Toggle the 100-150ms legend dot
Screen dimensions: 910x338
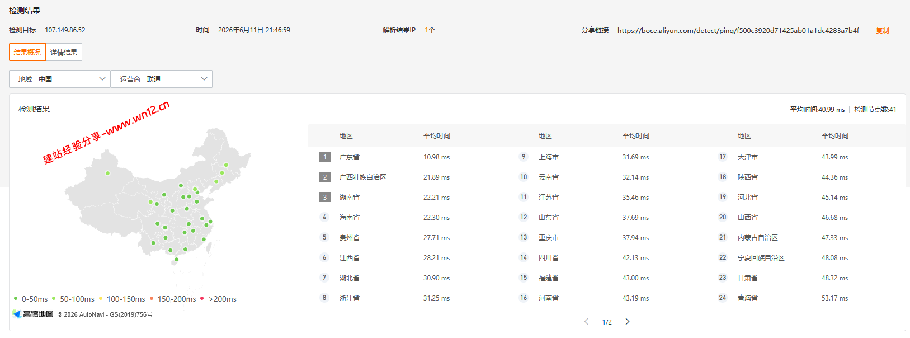click(x=101, y=298)
